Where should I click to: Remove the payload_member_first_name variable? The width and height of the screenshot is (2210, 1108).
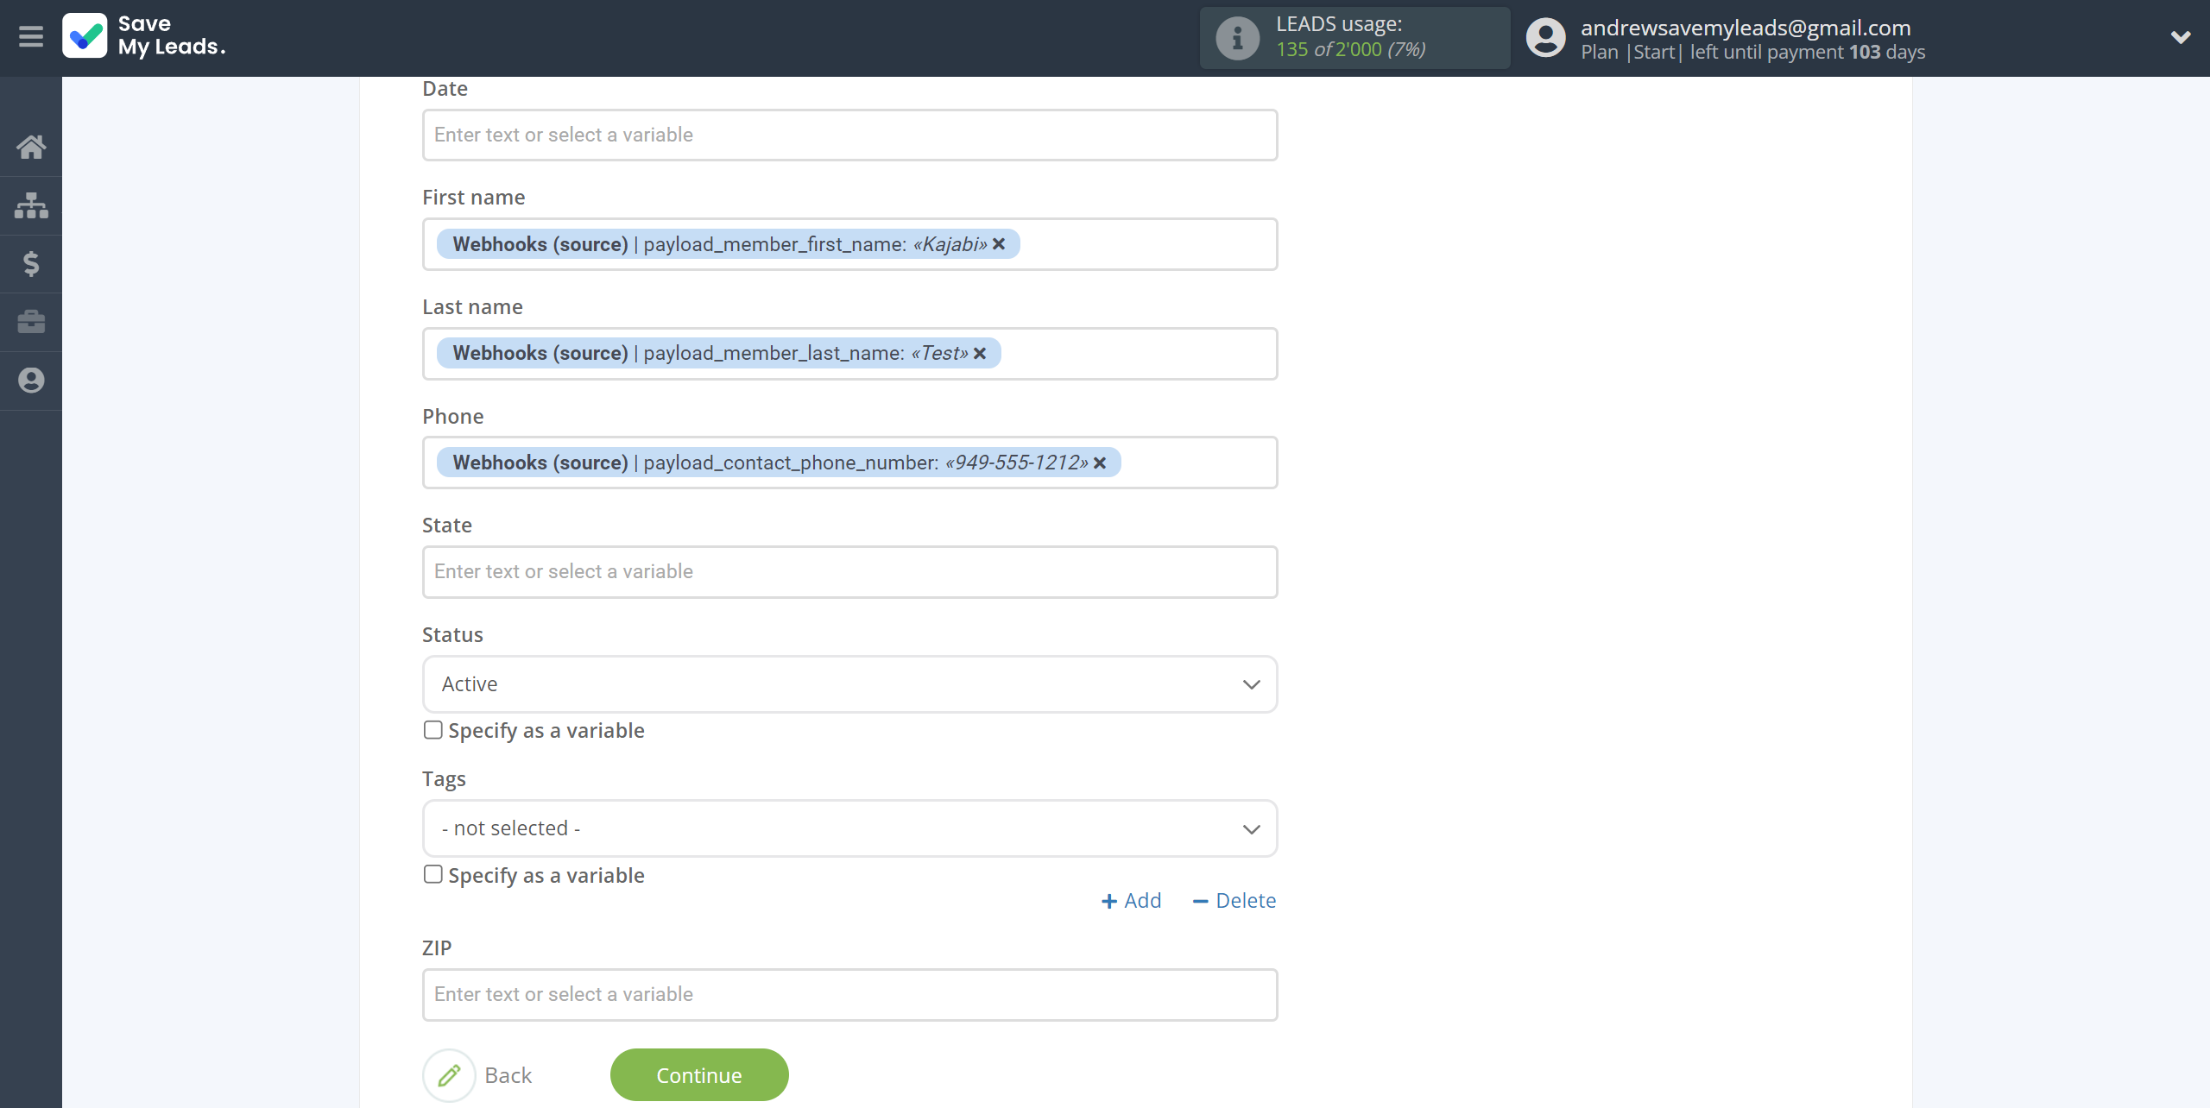[x=999, y=244]
